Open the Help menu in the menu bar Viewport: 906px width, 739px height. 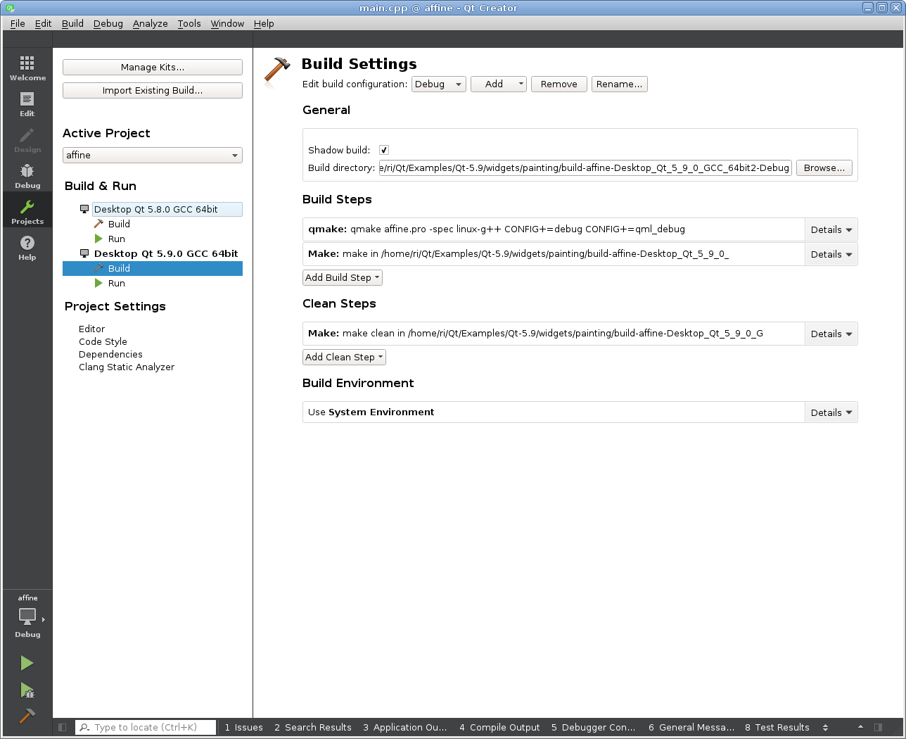pos(264,23)
